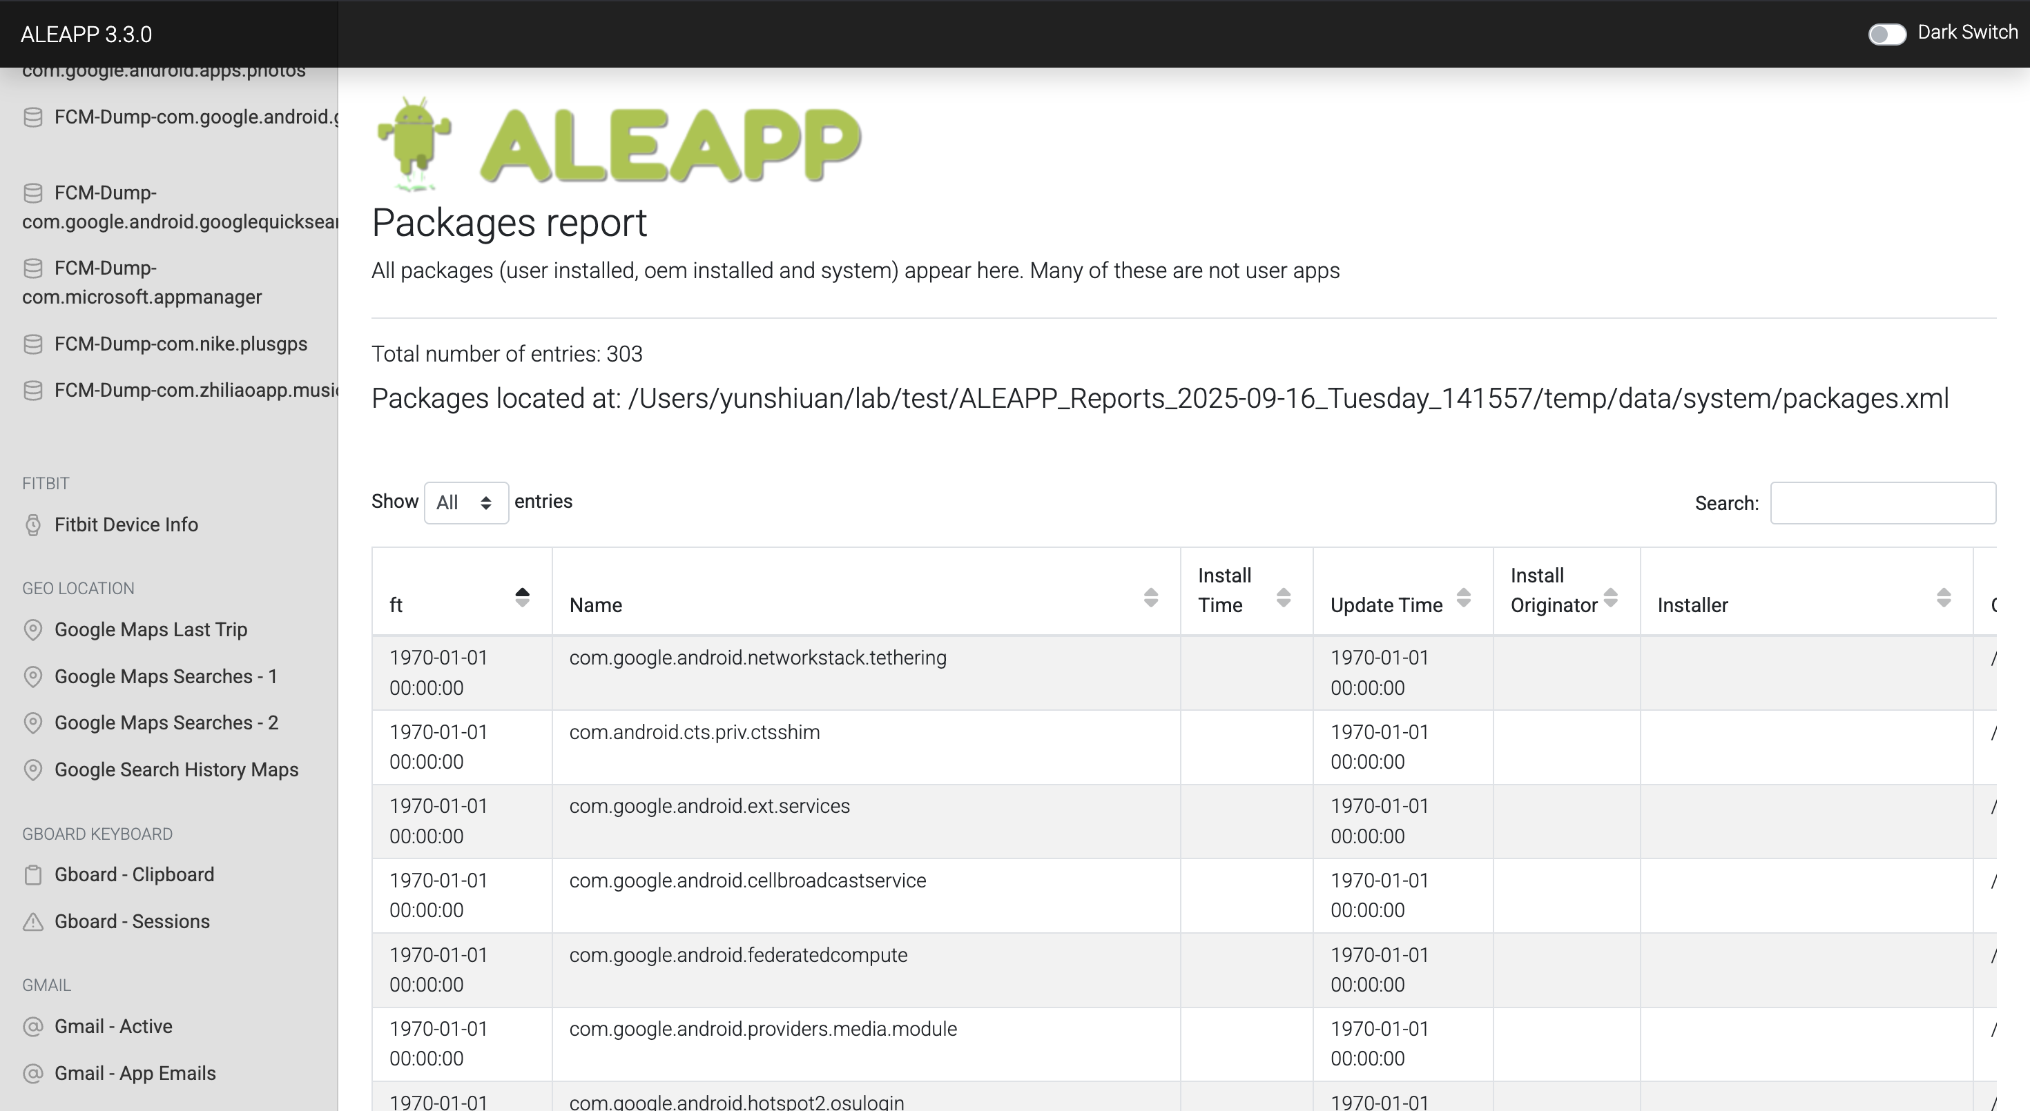This screenshot has height=1111, width=2030.
Task: Open Gmail - App Emails report
Action: (x=135, y=1073)
